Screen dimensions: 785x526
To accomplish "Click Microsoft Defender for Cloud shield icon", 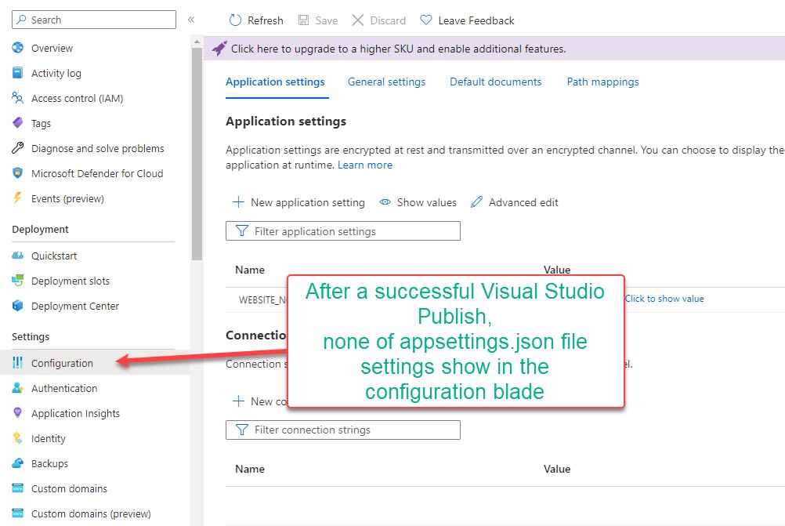I will [x=17, y=172].
